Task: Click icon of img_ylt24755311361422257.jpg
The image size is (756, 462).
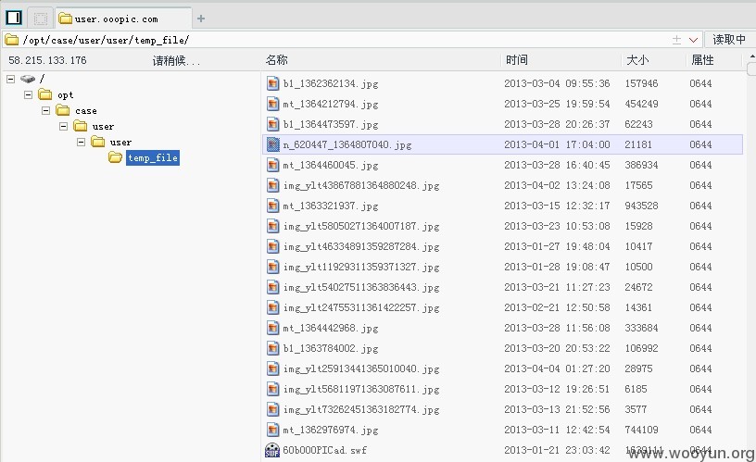Action: [x=273, y=307]
